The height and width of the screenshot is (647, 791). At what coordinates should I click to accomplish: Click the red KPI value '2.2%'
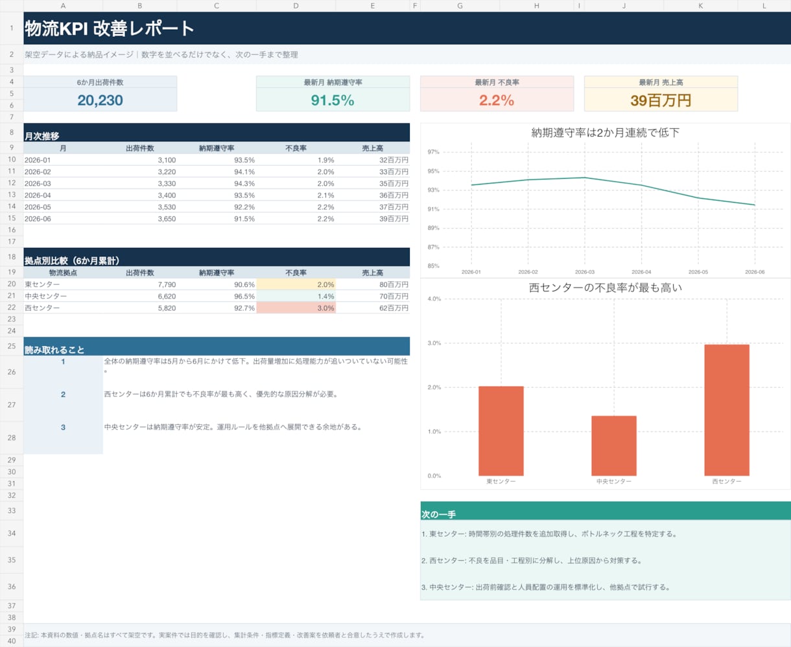click(x=497, y=100)
